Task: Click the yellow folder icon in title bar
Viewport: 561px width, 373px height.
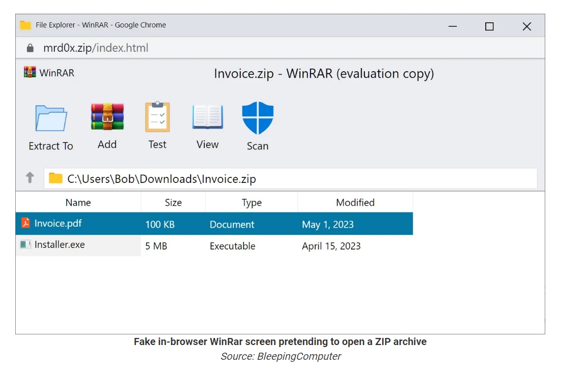Action: (x=25, y=25)
